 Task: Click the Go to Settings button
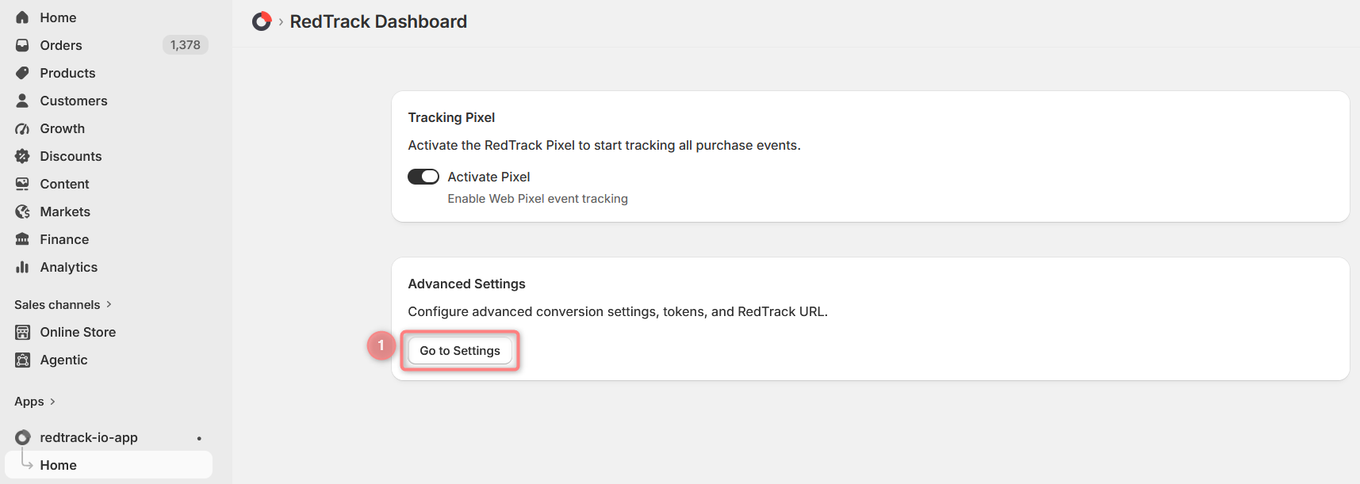tap(460, 350)
